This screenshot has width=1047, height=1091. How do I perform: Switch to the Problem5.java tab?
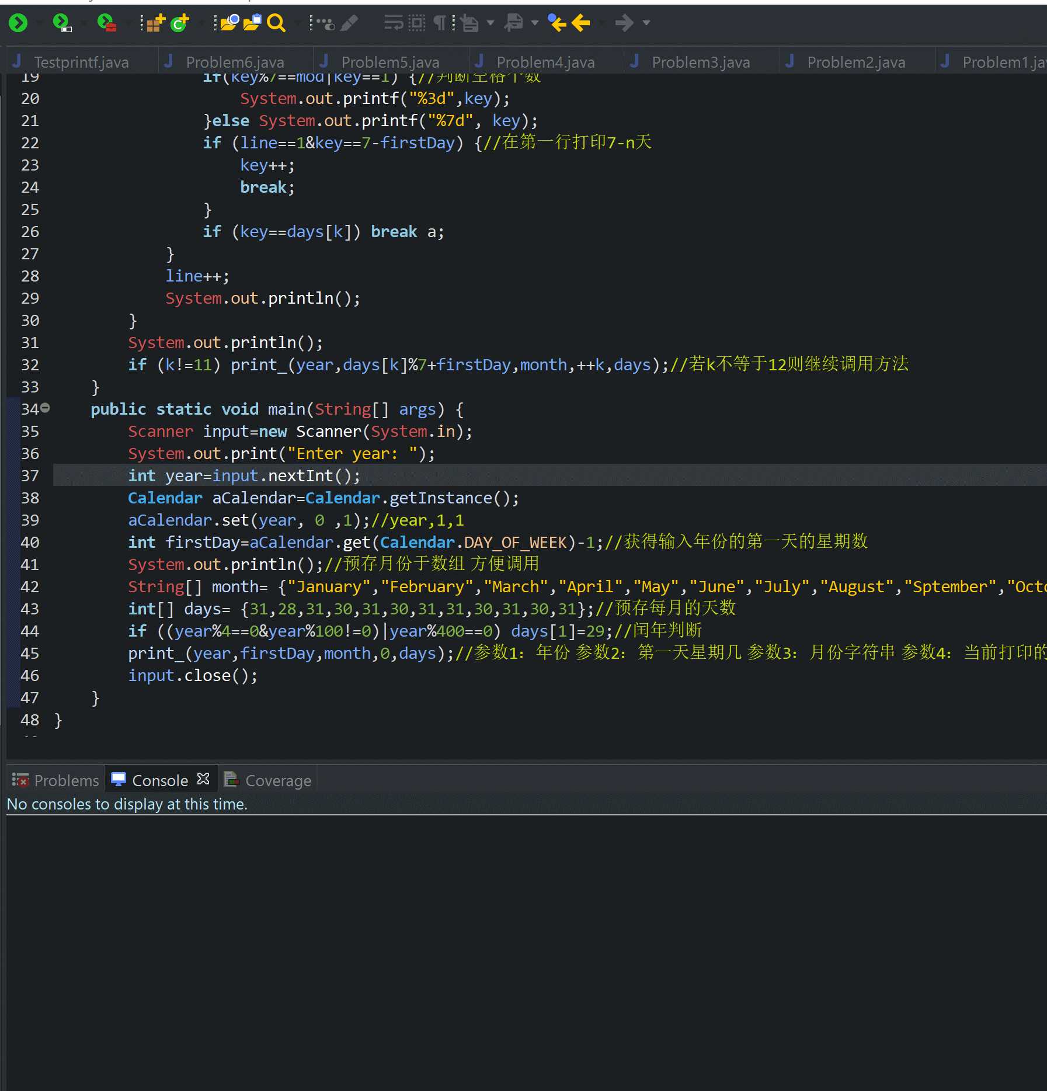390,62
